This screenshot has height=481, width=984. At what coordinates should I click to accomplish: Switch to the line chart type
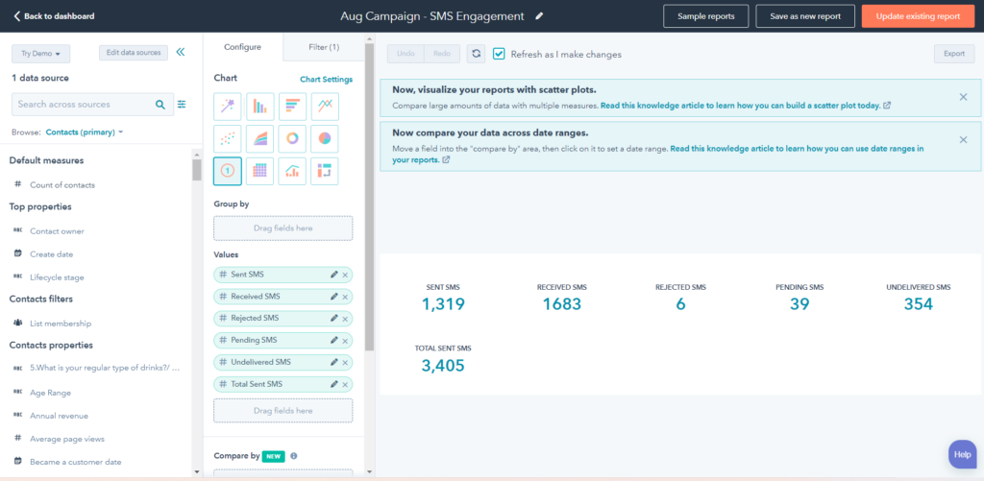pyautogui.click(x=325, y=107)
